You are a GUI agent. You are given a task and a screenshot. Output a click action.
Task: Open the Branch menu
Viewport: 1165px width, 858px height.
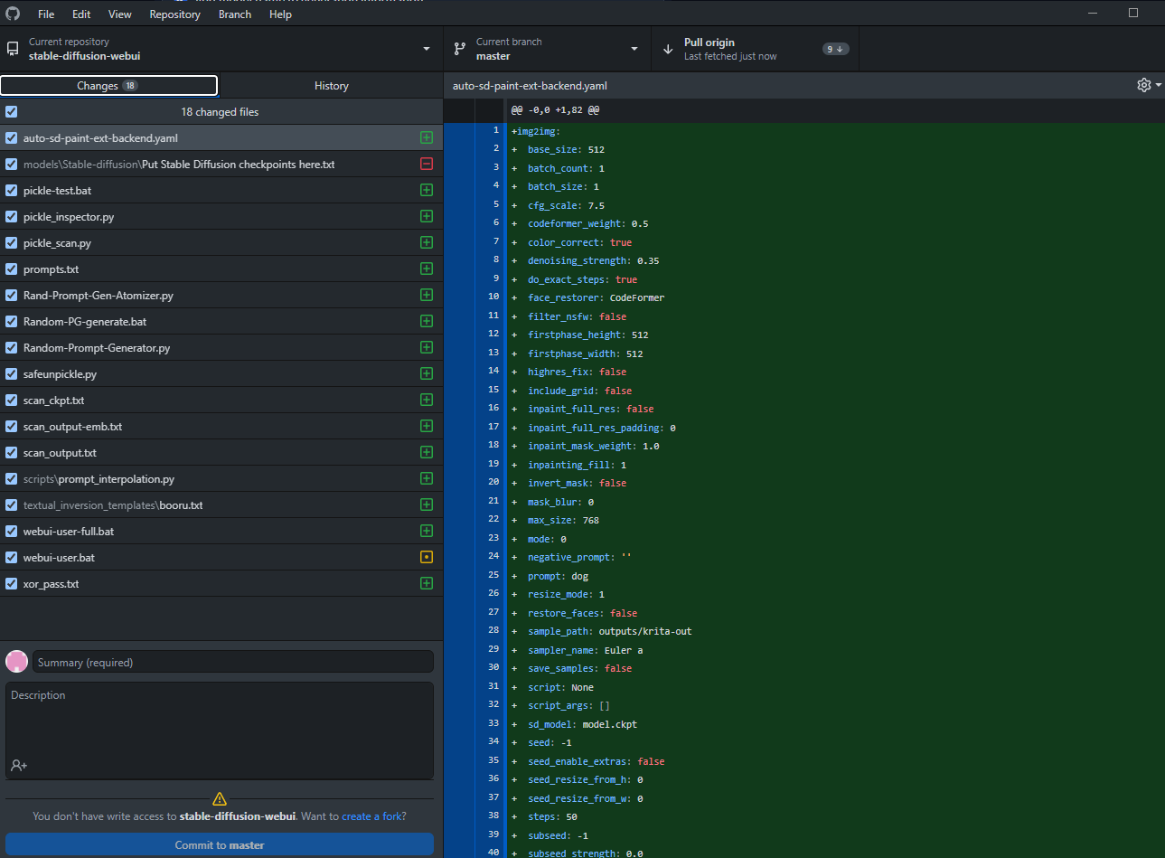pos(235,14)
